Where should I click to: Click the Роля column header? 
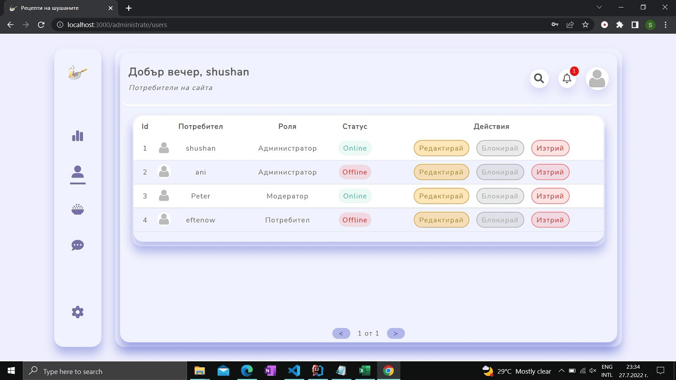[x=287, y=127]
